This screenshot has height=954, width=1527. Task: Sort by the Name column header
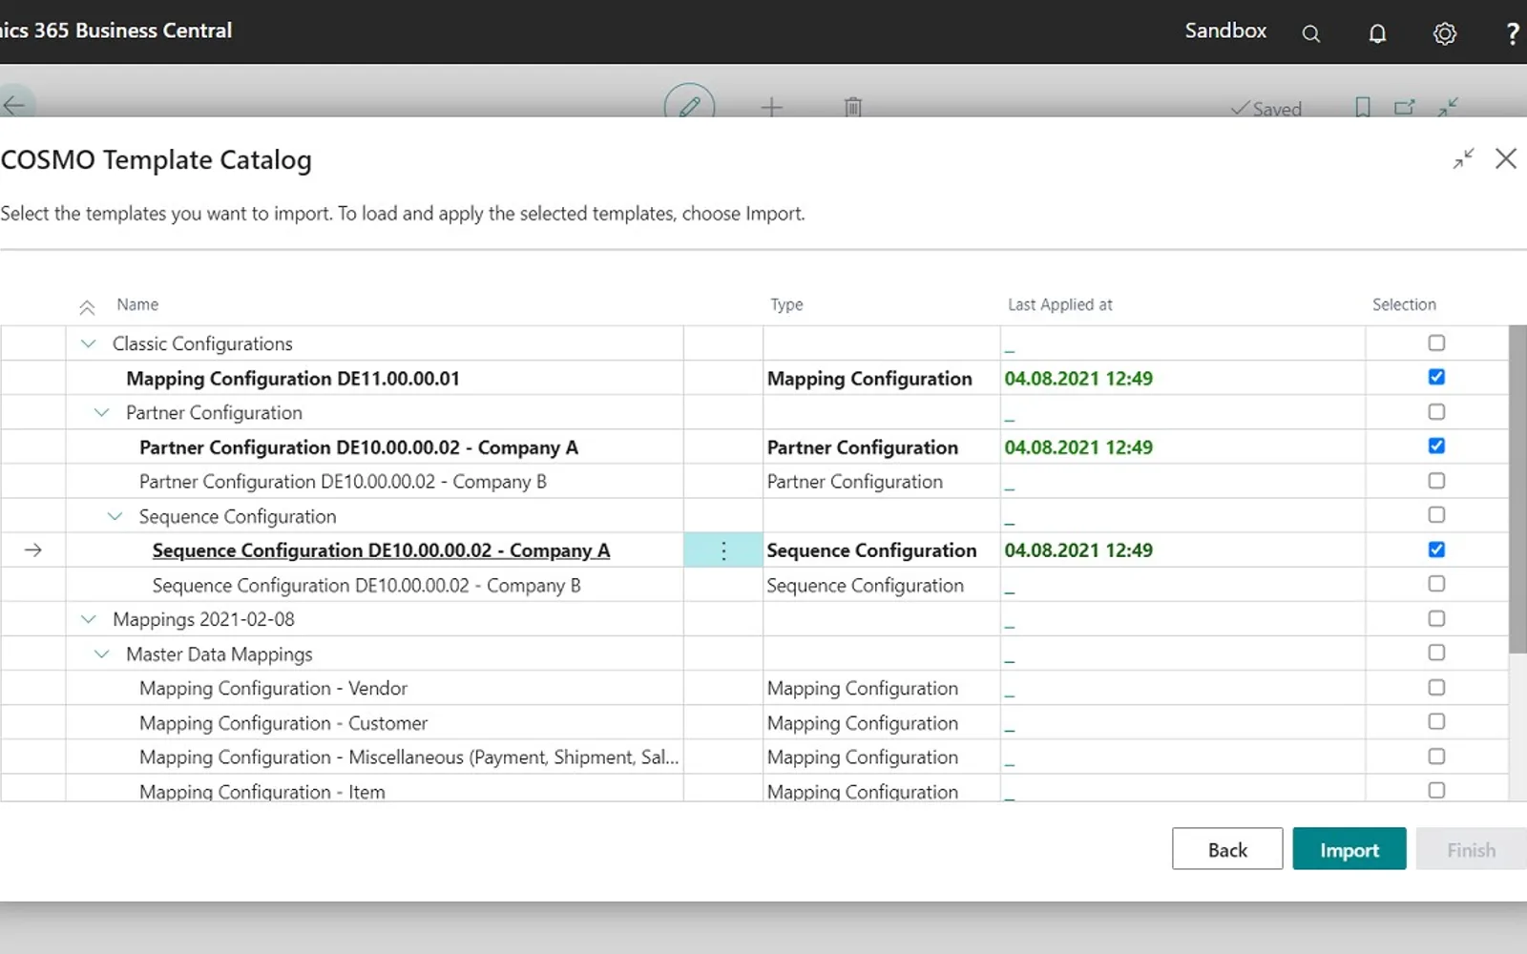(137, 304)
